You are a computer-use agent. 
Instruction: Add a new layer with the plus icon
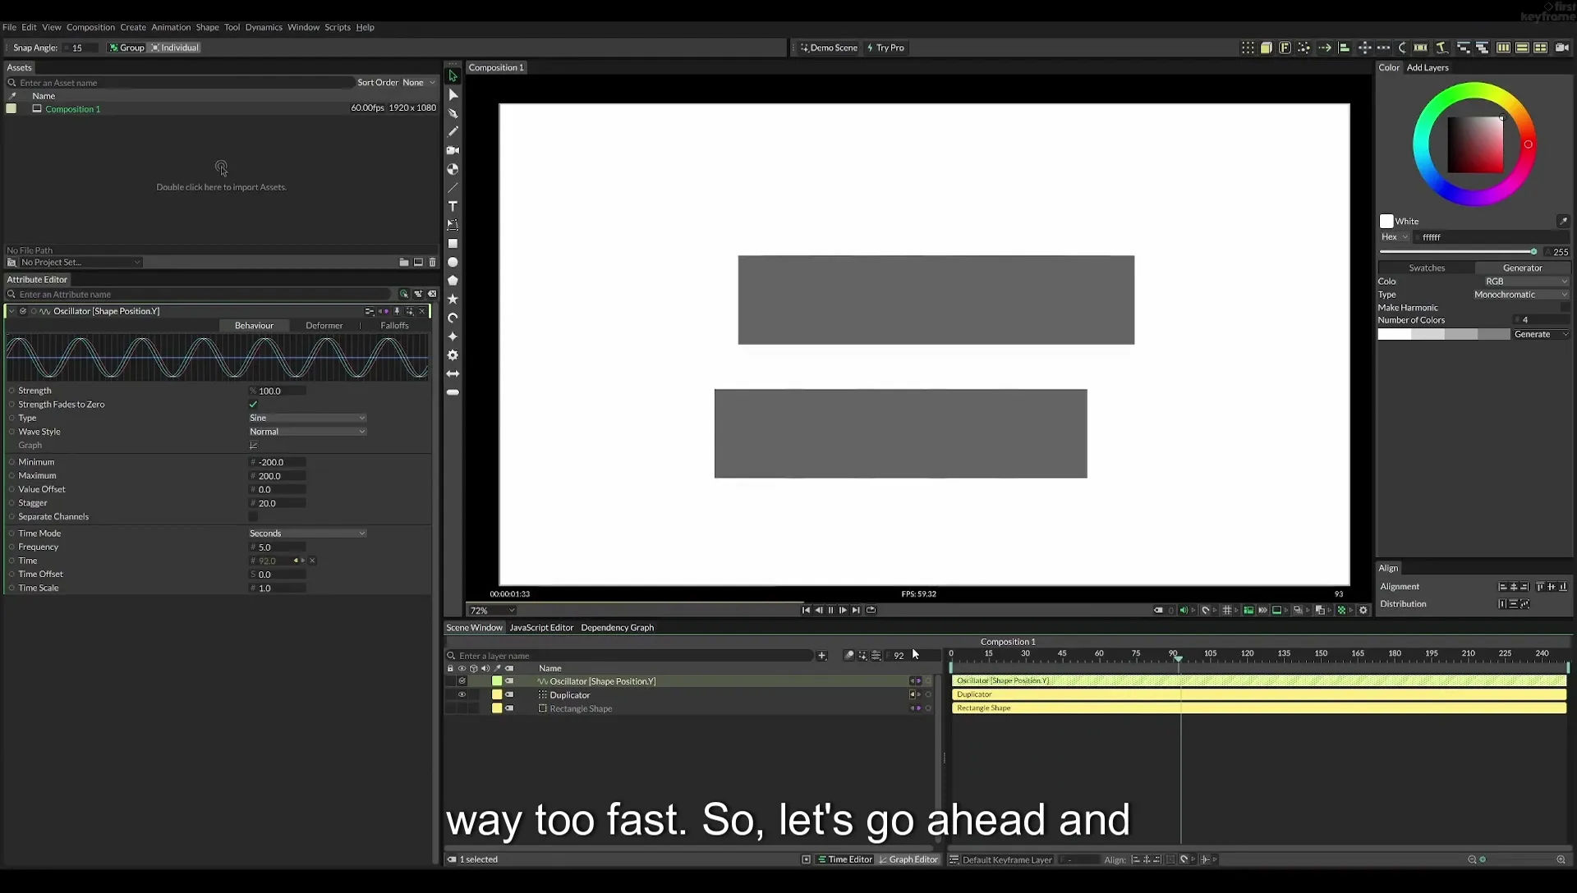821,656
